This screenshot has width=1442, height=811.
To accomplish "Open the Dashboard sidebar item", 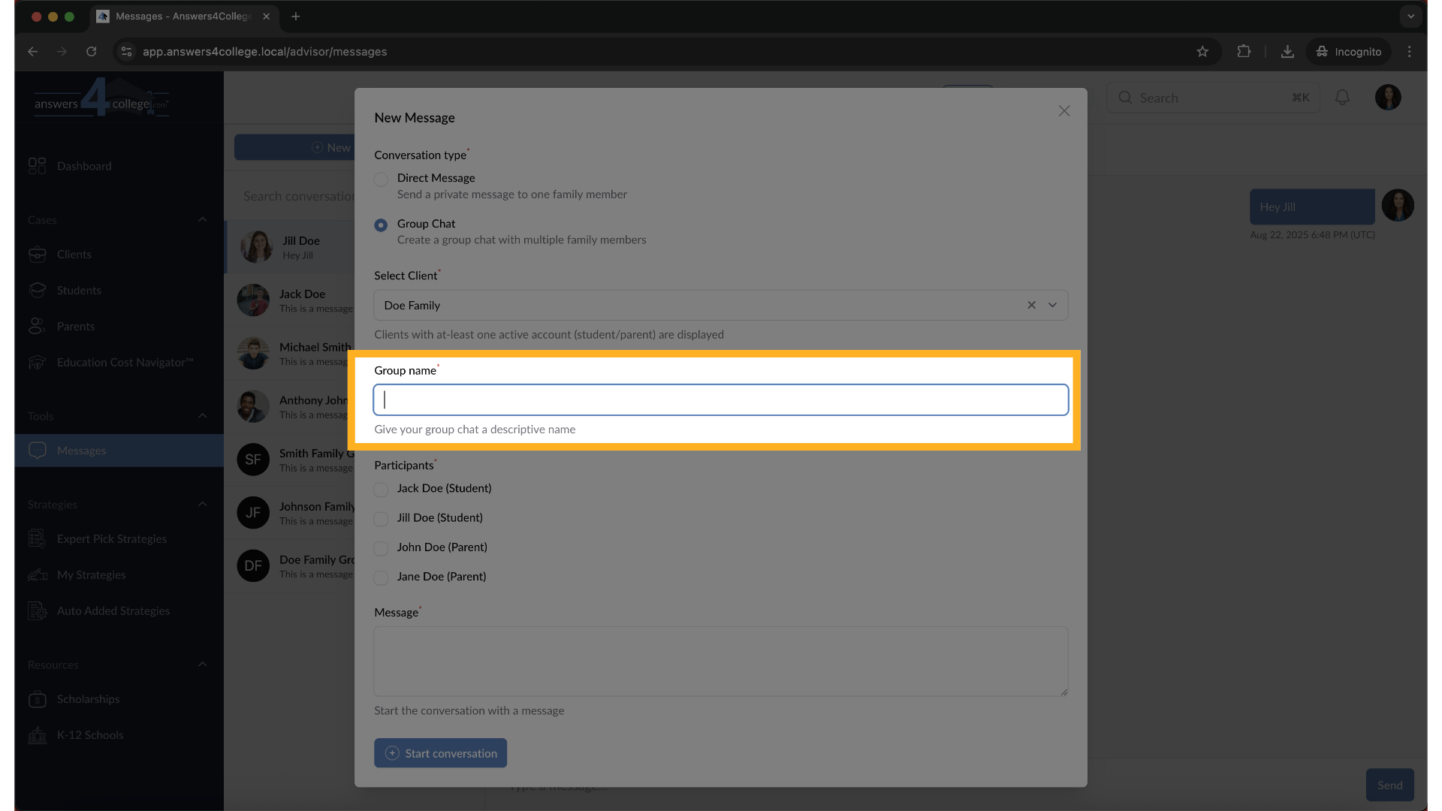I will [83, 166].
